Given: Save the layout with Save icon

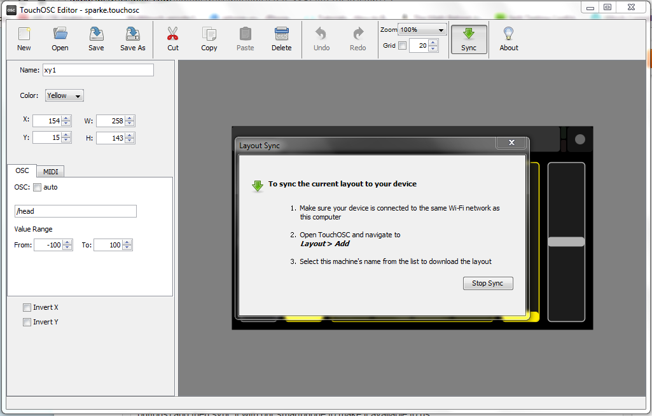Looking at the screenshot, I should [96, 39].
